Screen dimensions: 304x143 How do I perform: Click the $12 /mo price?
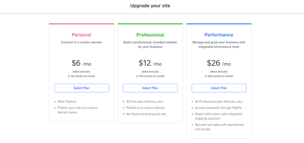point(150,63)
